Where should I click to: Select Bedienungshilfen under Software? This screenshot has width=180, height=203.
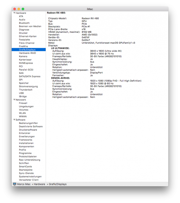pos(28,123)
